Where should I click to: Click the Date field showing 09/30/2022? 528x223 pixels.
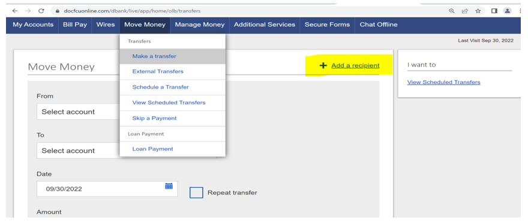107,189
